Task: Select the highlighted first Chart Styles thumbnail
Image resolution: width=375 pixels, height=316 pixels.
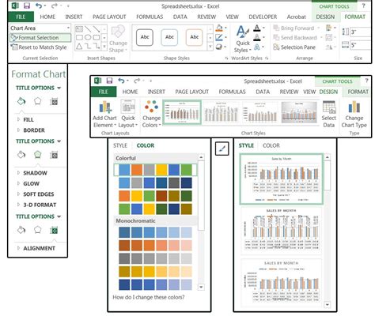Action: (182, 112)
